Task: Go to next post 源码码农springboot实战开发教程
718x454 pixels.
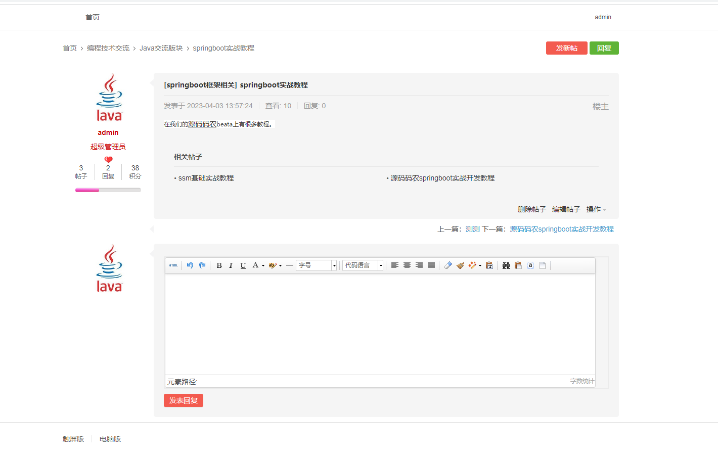Action: (x=562, y=229)
